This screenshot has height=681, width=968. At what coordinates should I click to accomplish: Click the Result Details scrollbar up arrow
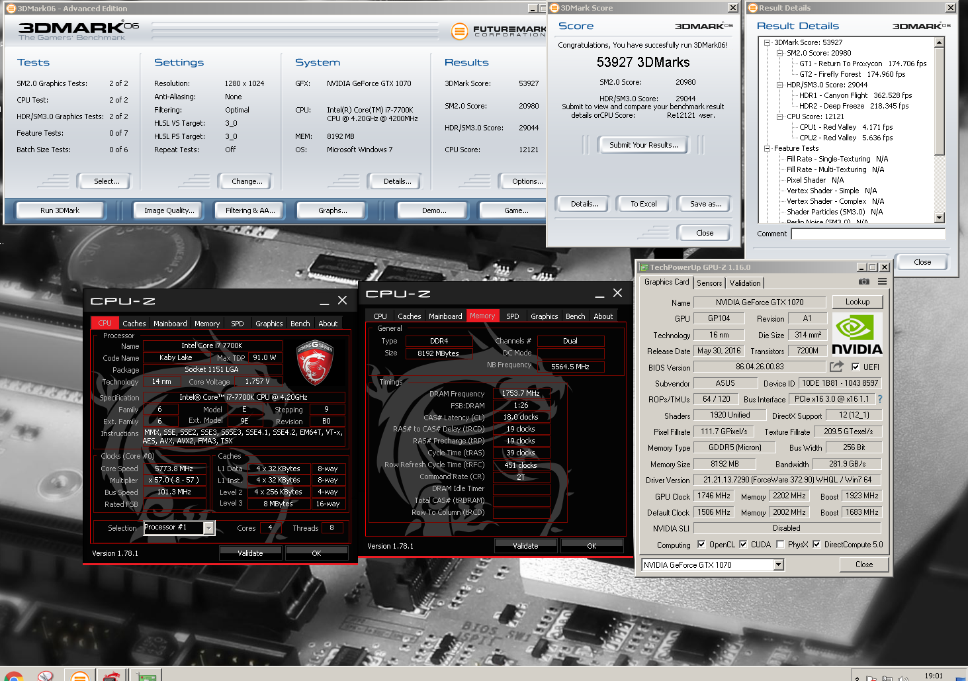pyautogui.click(x=939, y=42)
